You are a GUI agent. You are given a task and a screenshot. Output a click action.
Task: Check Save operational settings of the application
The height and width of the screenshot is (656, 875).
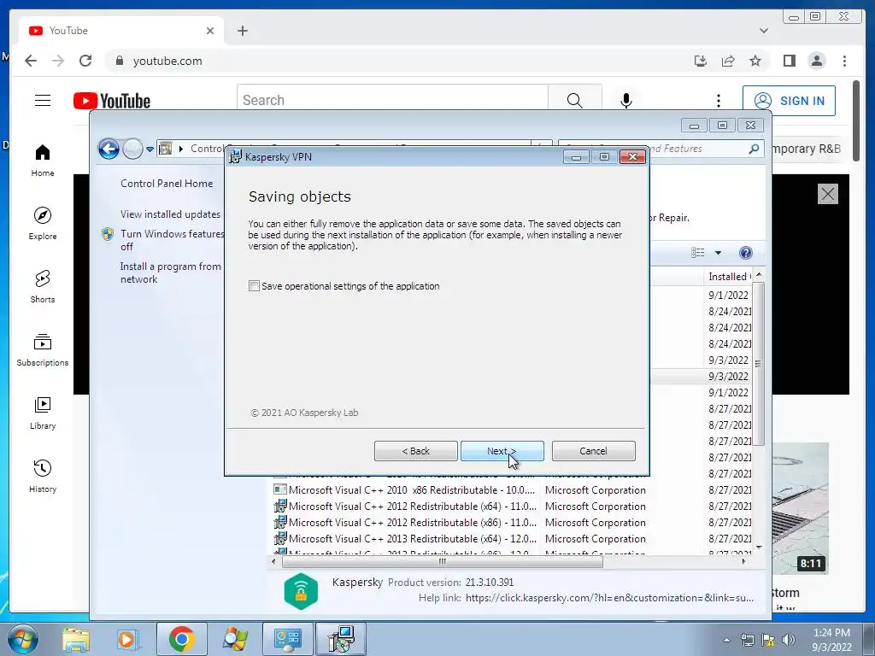point(254,286)
